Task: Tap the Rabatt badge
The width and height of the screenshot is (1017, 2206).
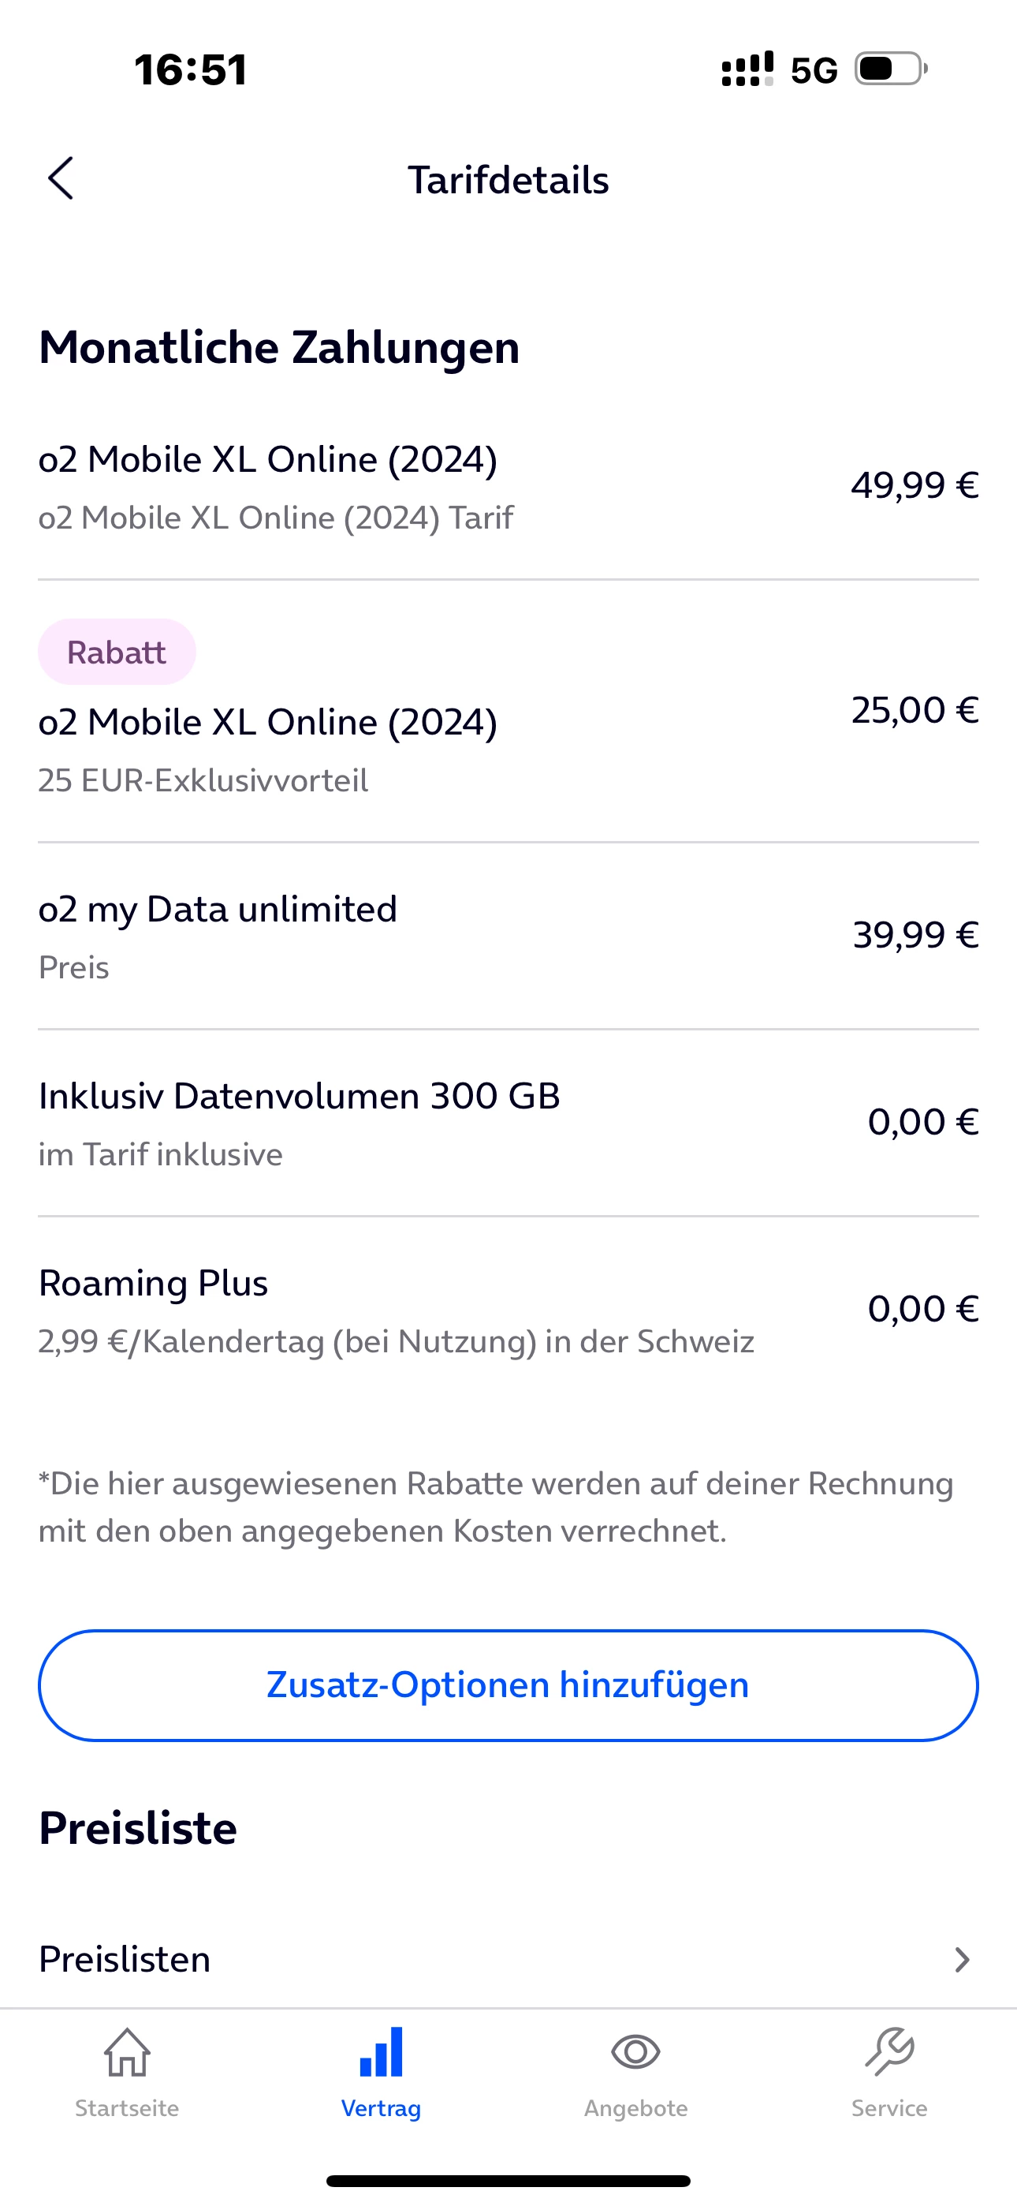Action: point(117,652)
